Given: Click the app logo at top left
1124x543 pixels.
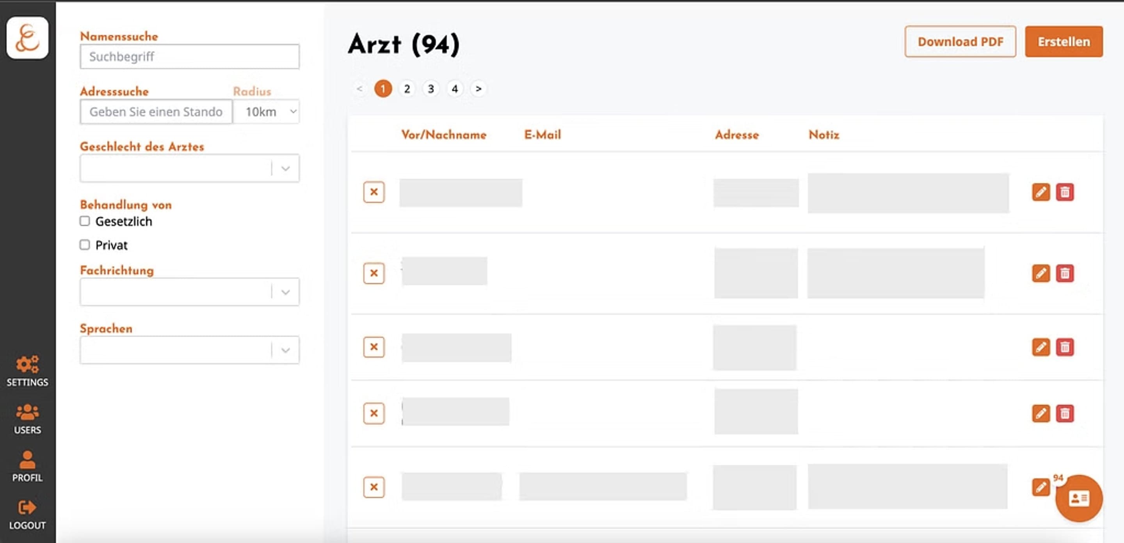Looking at the screenshot, I should point(27,38).
